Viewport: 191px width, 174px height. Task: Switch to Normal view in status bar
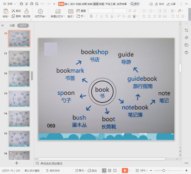[104, 171]
